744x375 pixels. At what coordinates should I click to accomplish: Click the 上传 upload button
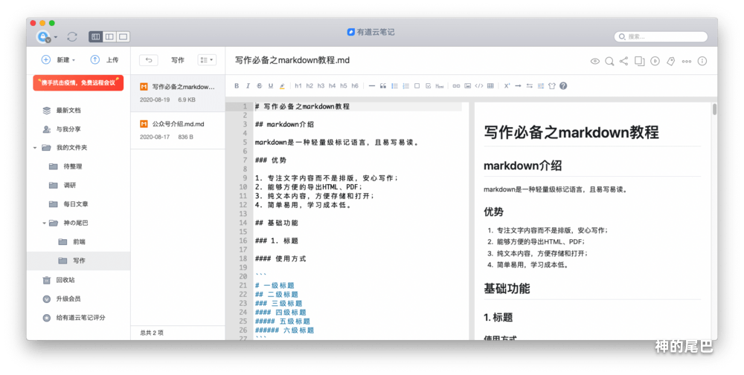tap(104, 60)
